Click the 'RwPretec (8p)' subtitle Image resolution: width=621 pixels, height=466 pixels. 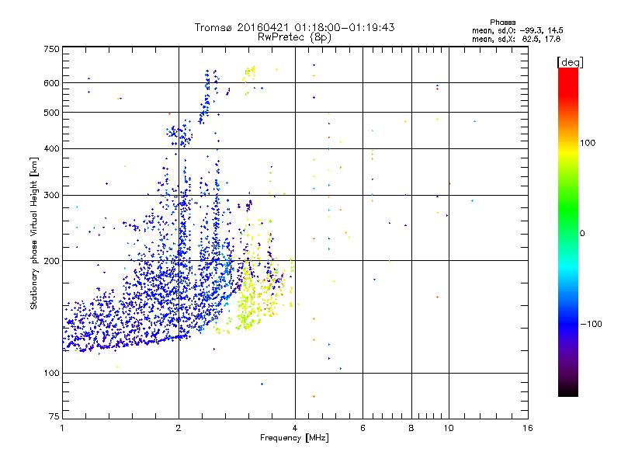coord(294,37)
